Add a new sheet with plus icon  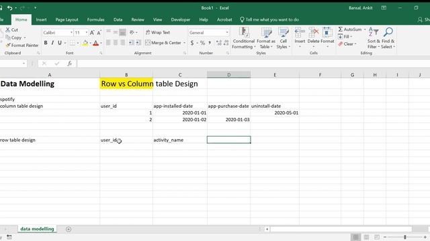(69, 229)
